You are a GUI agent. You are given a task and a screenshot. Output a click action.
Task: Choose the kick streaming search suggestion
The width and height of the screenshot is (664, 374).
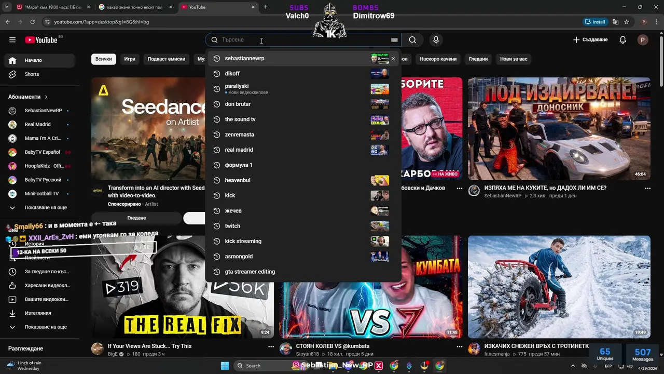(x=303, y=241)
